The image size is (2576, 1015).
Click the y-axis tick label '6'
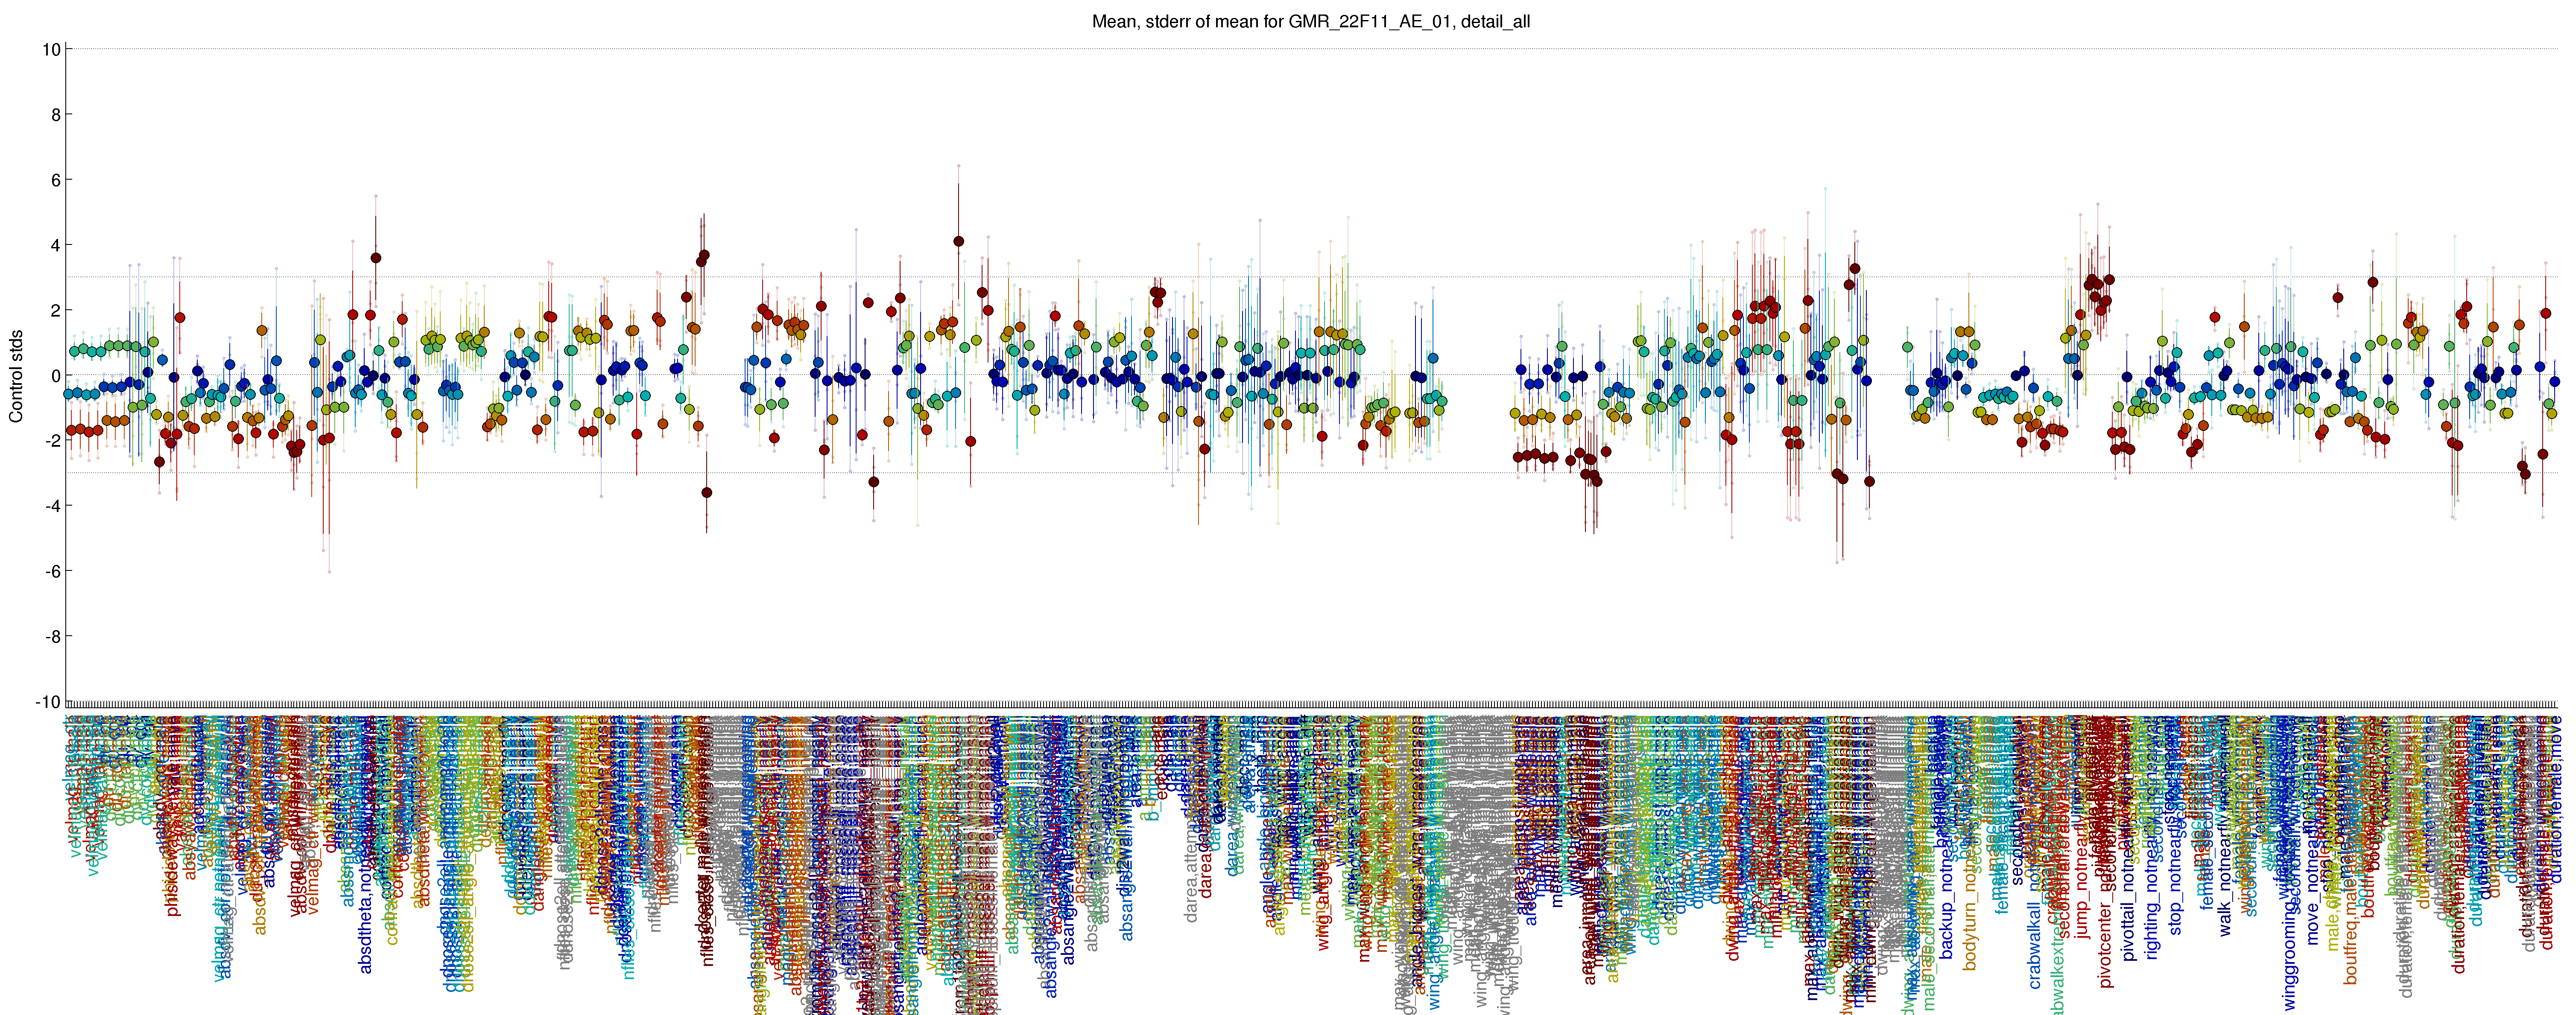click(56, 180)
